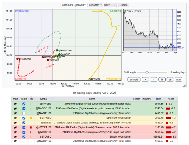189x145 pixels.
Task: Sort table by price column header
Action: click(159, 99)
